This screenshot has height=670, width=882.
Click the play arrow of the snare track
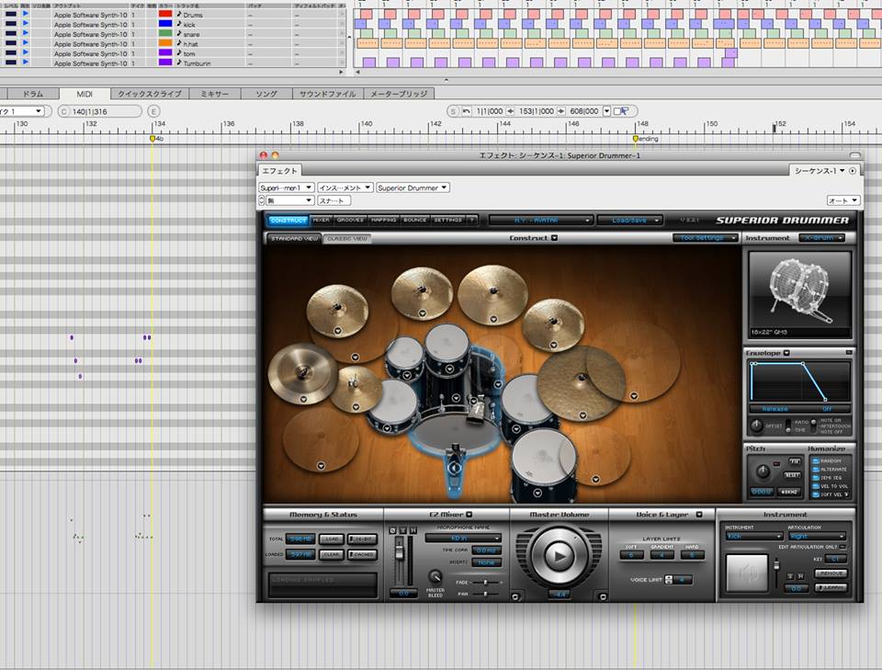[x=26, y=33]
